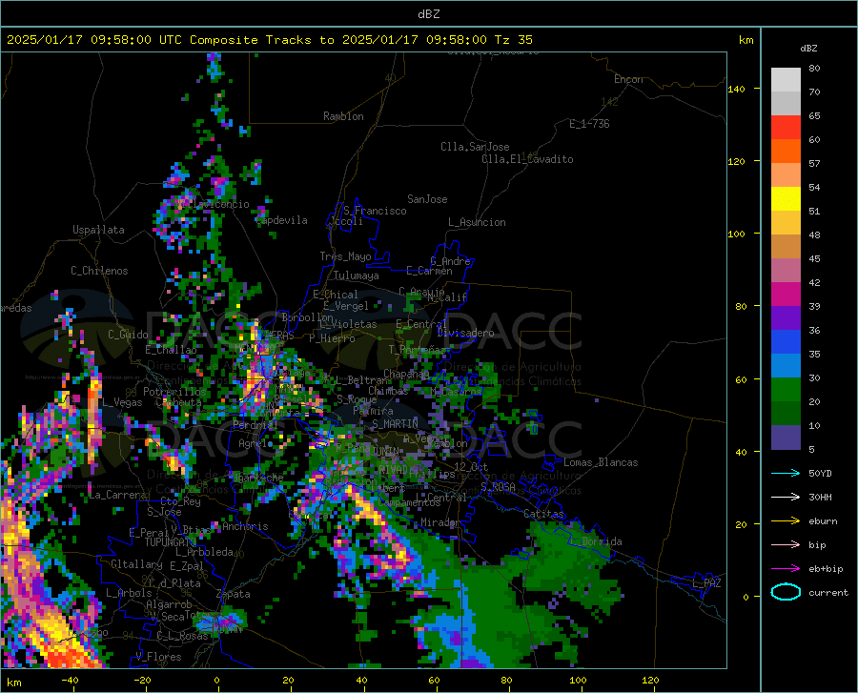Click the 'C_Chilenos' map label
Viewport: 858px width, 693px height.
tap(99, 271)
